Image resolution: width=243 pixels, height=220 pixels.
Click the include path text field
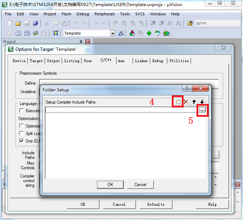pyautogui.click(x=122, y=110)
